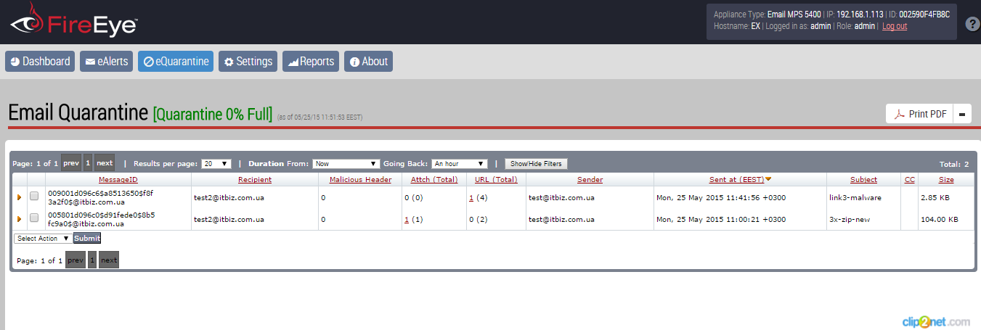Click the Total: 2 count
Viewport: 981px width, 330px height.
coord(954,164)
